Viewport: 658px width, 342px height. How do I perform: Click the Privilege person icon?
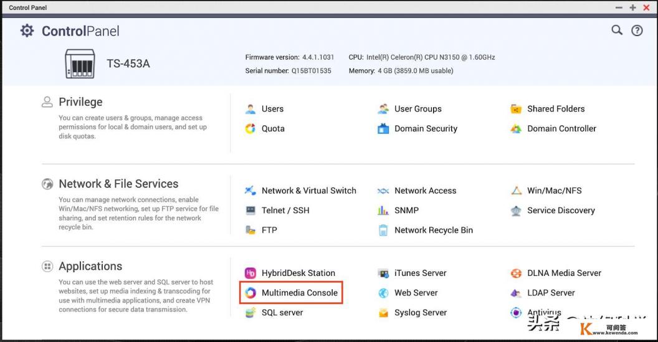click(47, 102)
